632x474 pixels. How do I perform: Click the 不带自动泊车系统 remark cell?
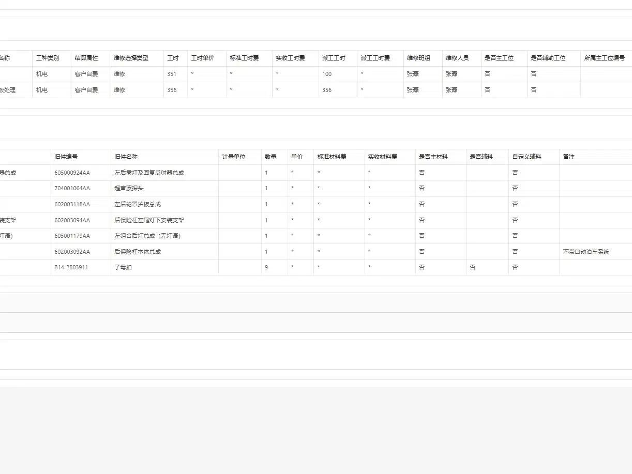pos(586,252)
